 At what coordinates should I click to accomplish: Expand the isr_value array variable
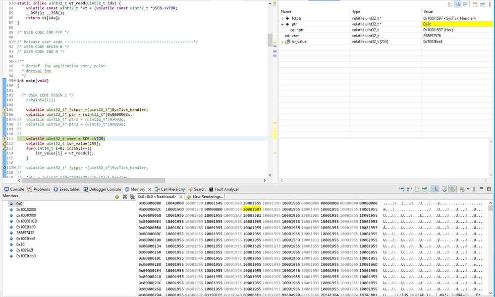point(283,42)
